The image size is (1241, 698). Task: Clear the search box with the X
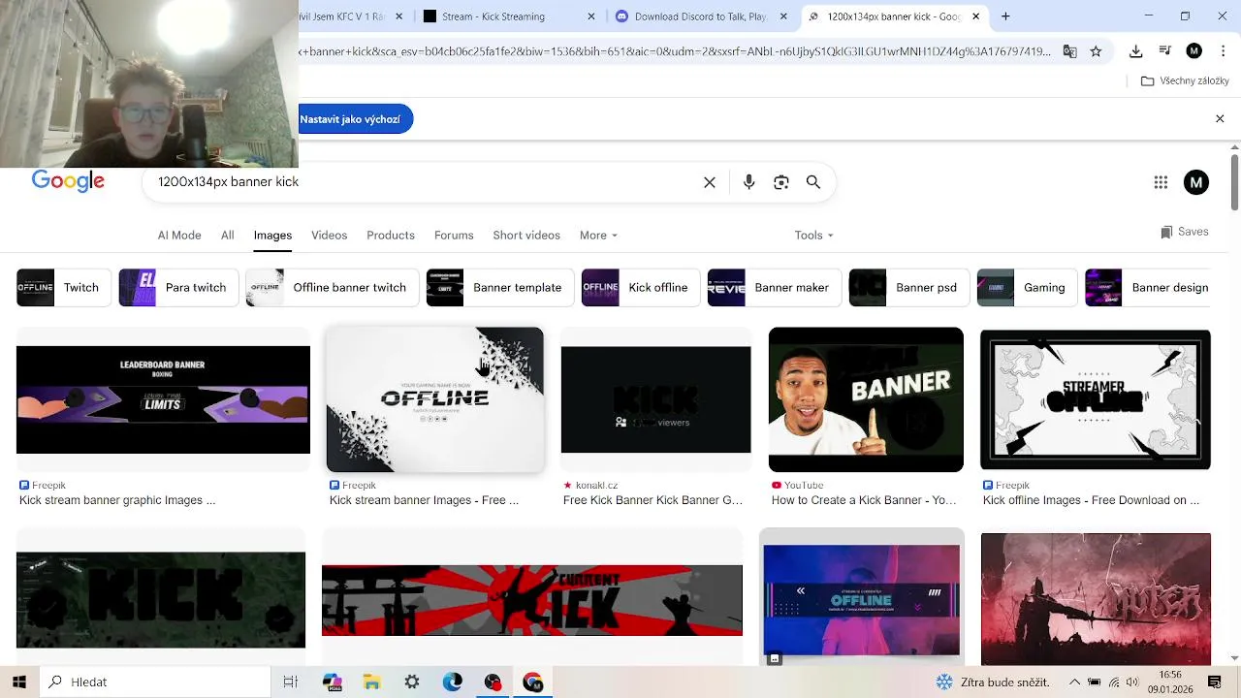pos(710,182)
